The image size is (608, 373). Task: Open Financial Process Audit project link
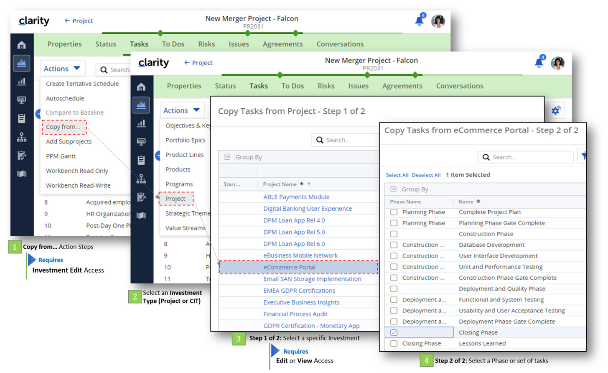pos(295,314)
